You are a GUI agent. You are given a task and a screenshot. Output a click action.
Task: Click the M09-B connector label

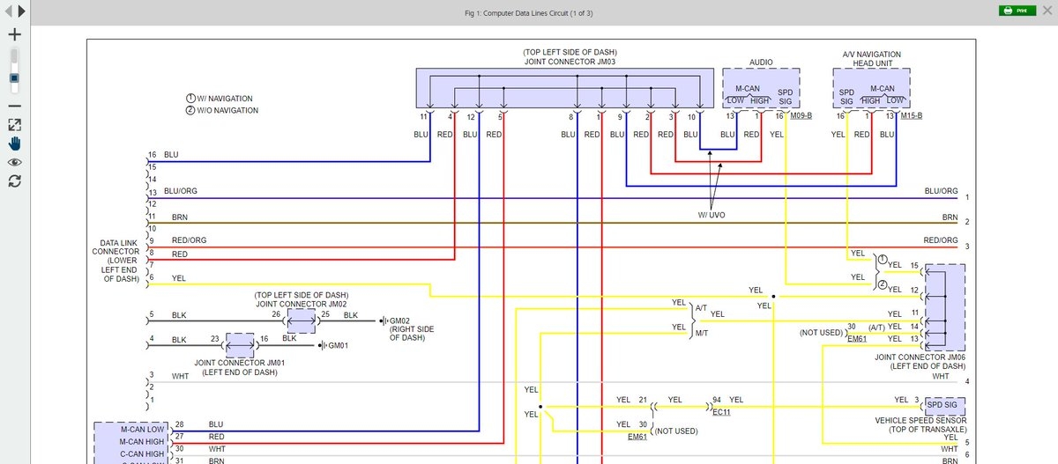[x=801, y=115]
